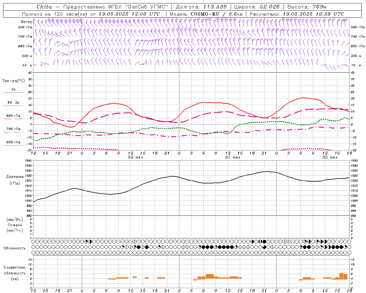The height and width of the screenshot is (293, 366).
Task: Click the 700 гПа label in the temperature legend
Action: 13,129
